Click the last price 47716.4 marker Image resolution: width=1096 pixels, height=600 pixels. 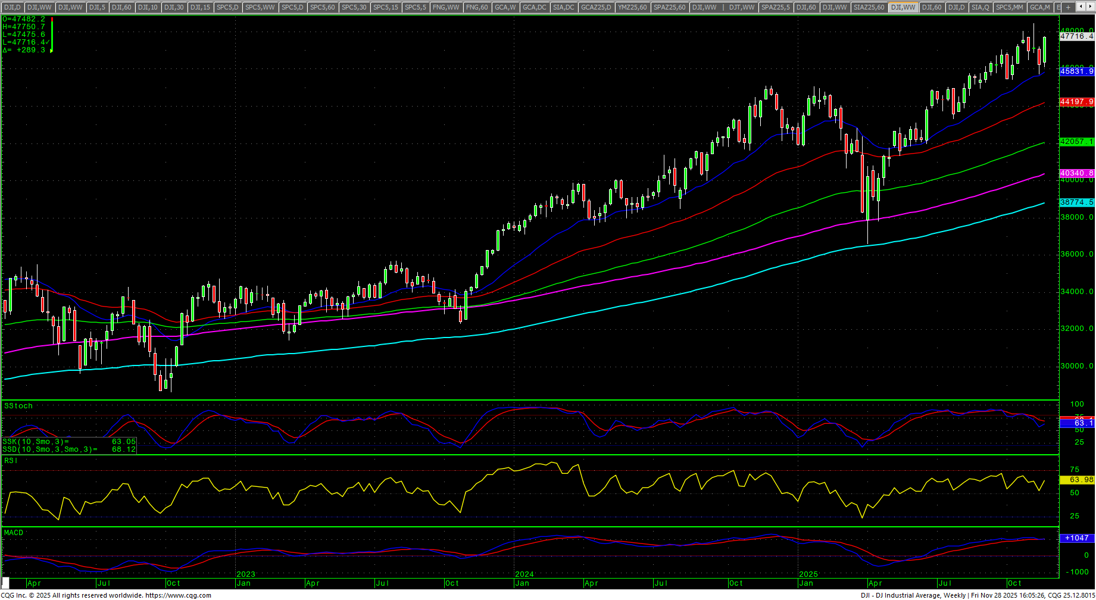pyautogui.click(x=1076, y=36)
